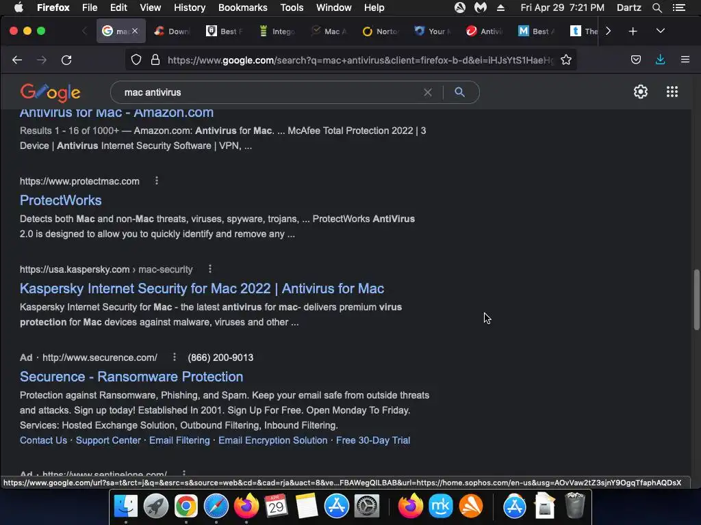Open the Edit menu in the menu bar
The height and width of the screenshot is (525, 701).
[118, 8]
